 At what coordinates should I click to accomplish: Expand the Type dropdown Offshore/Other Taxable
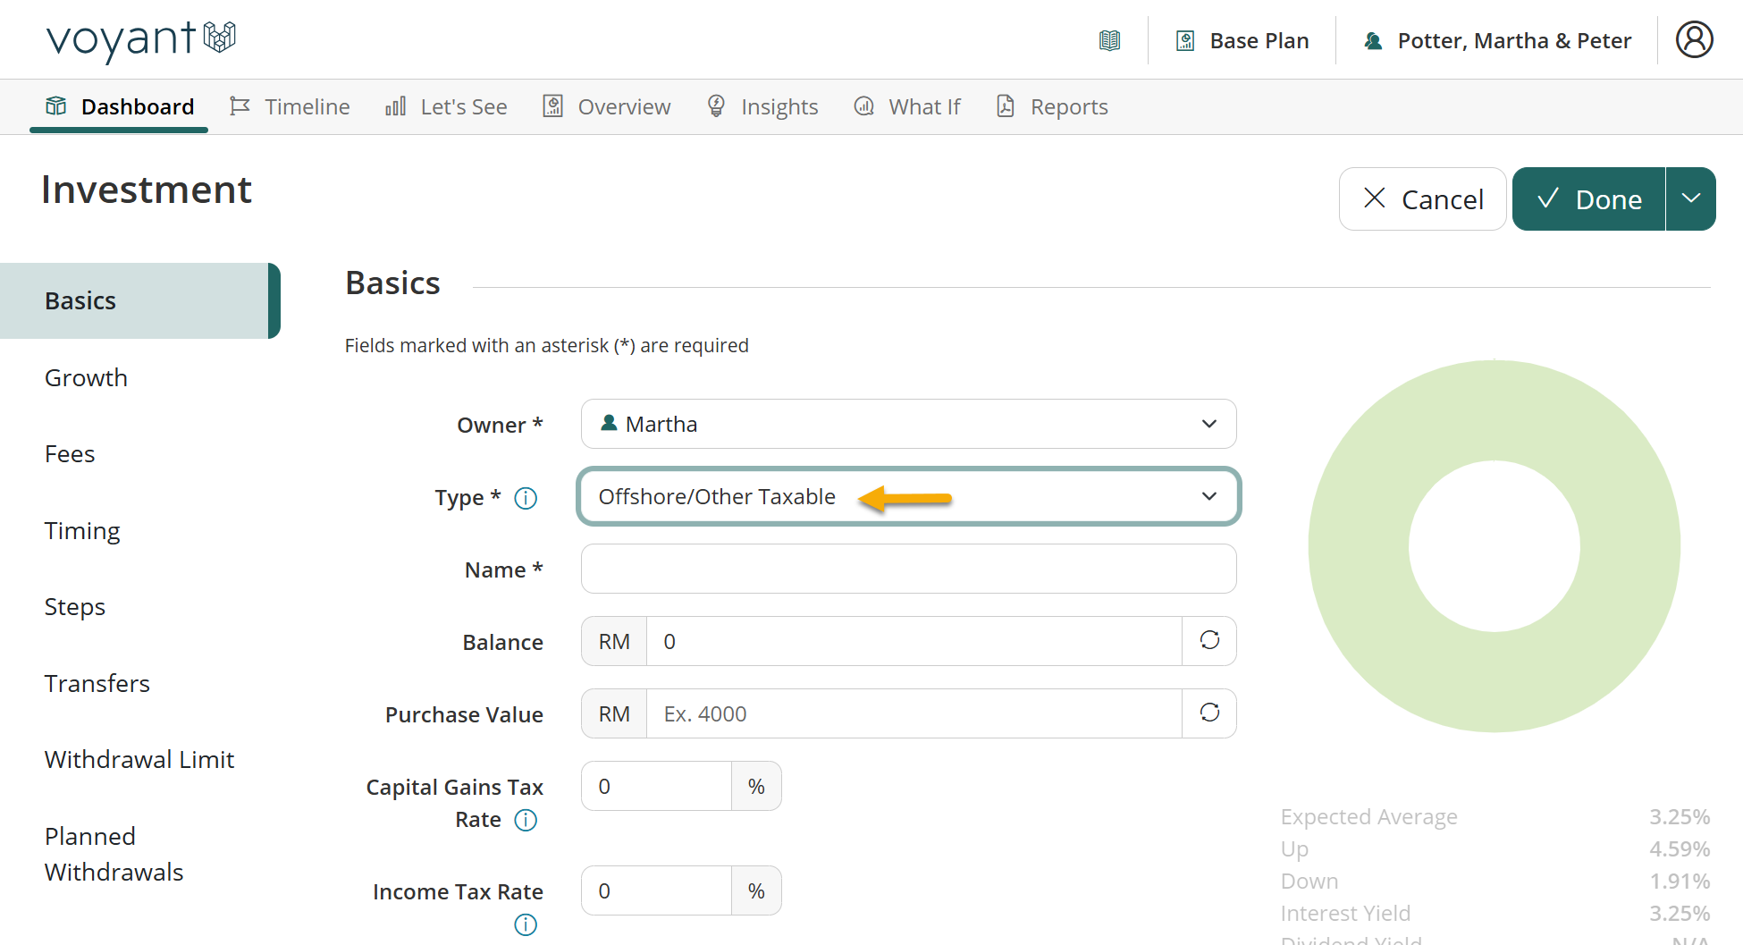click(x=908, y=496)
